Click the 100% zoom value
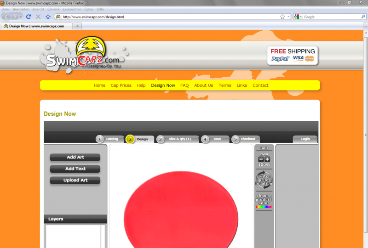The width and height of the screenshot is (368, 248). tap(264, 164)
